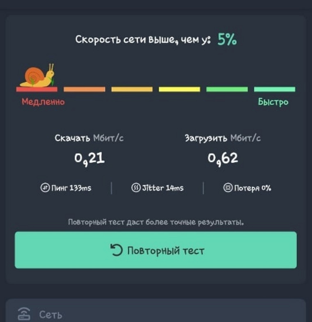Click the Повторный тест button
Screen dimensions: 312x322
[x=156, y=250]
